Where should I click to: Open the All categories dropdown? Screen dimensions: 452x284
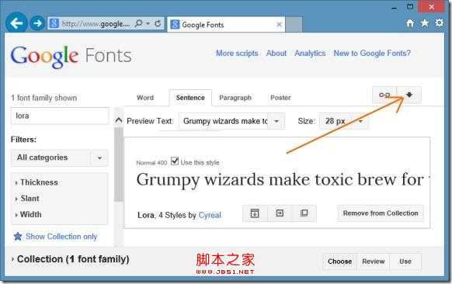[59, 158]
